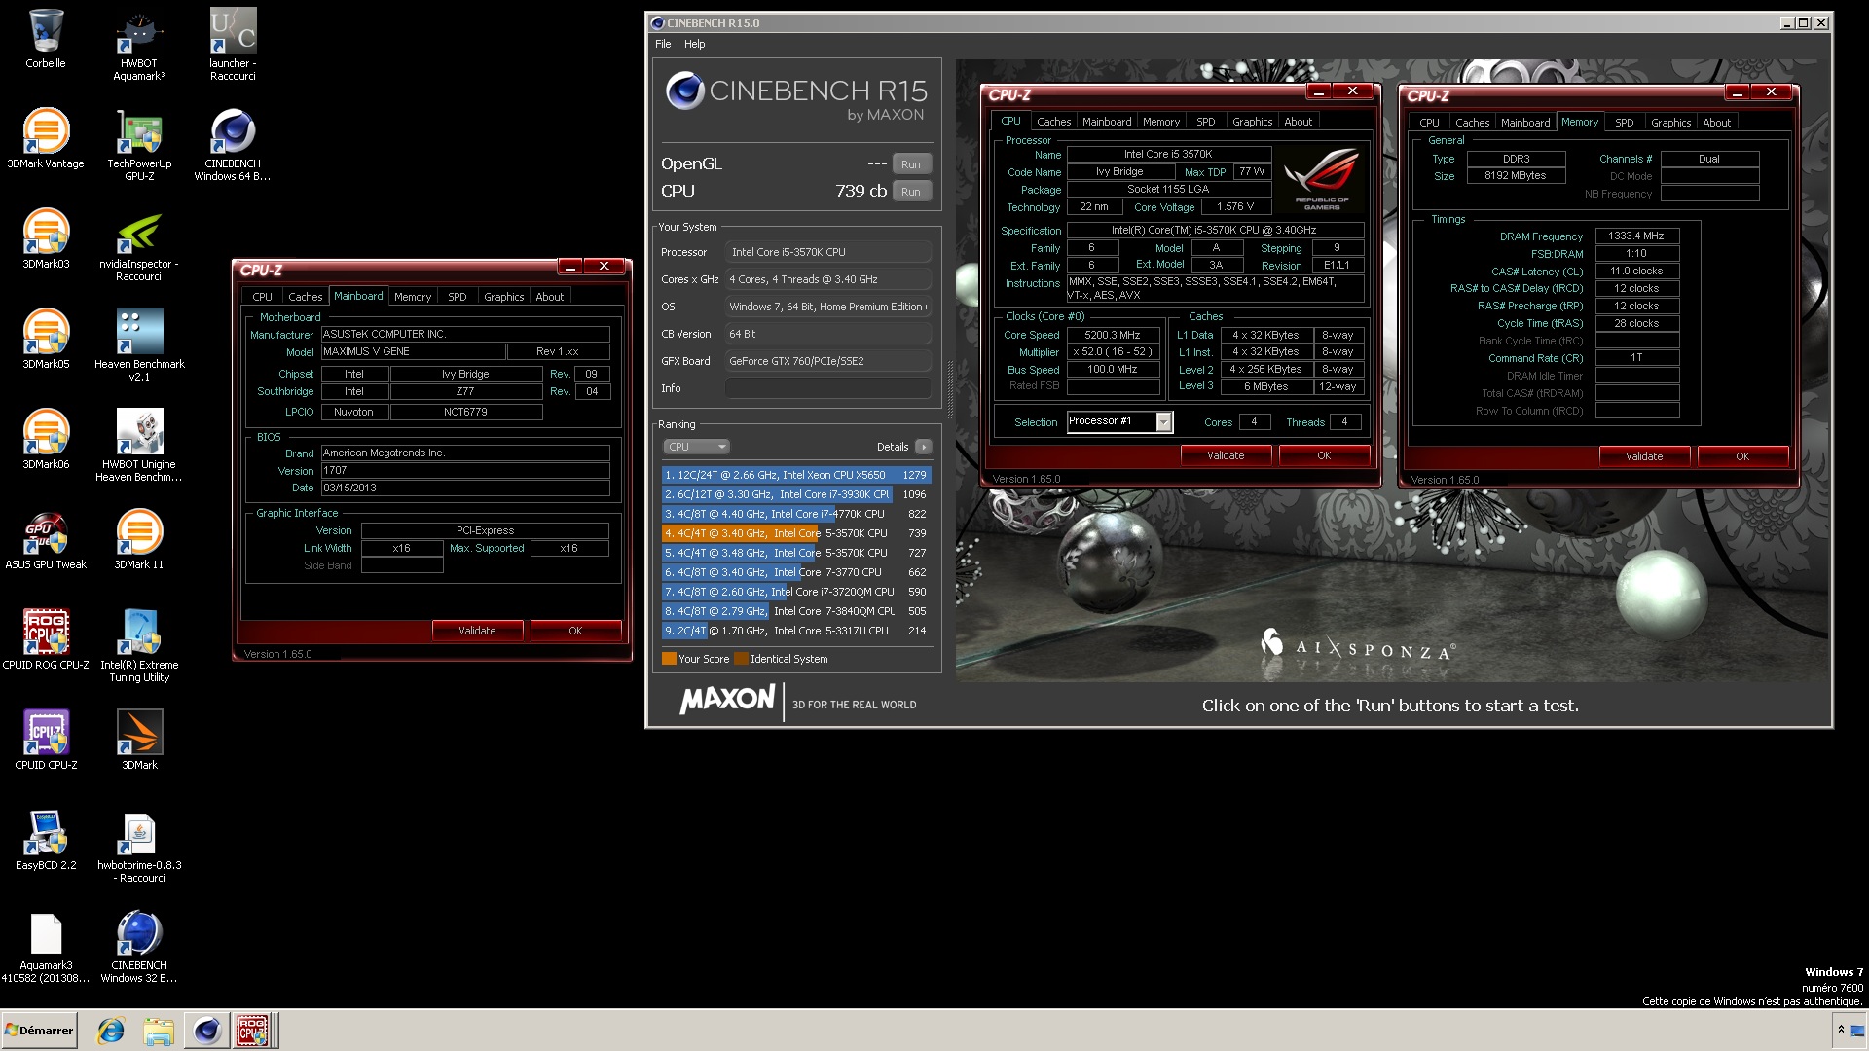Image resolution: width=1869 pixels, height=1051 pixels.
Task: Launch CINEBENCH Windows 32 Bit desktop icon
Action: click(x=139, y=948)
